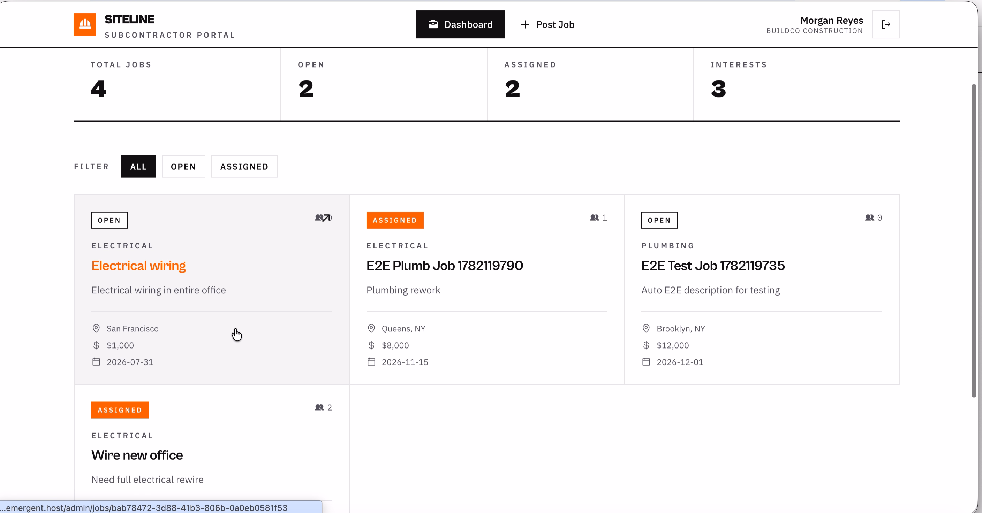Click people icon on E2E Test Job card

click(870, 217)
